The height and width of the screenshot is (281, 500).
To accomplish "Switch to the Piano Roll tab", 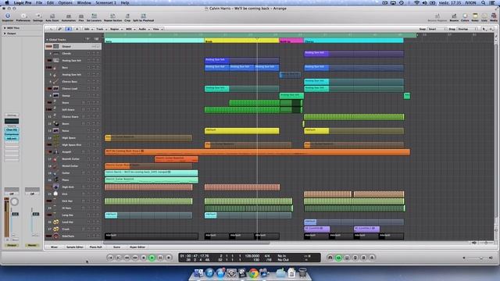I will (95, 247).
